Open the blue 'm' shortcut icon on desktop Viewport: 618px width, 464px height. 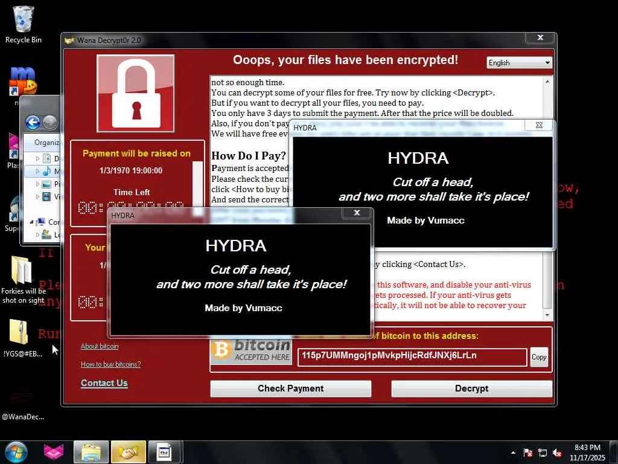click(x=23, y=82)
